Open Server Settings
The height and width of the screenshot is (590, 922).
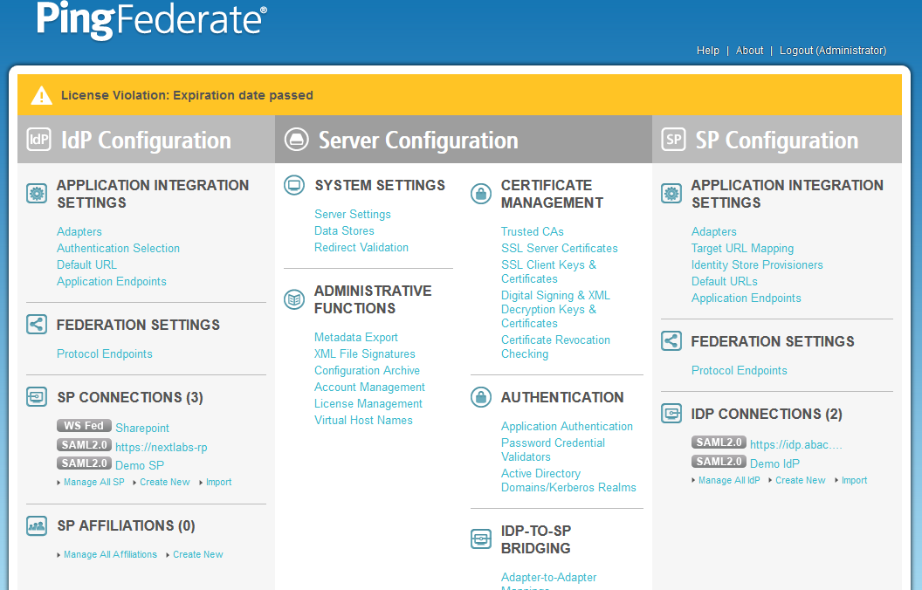coord(353,214)
